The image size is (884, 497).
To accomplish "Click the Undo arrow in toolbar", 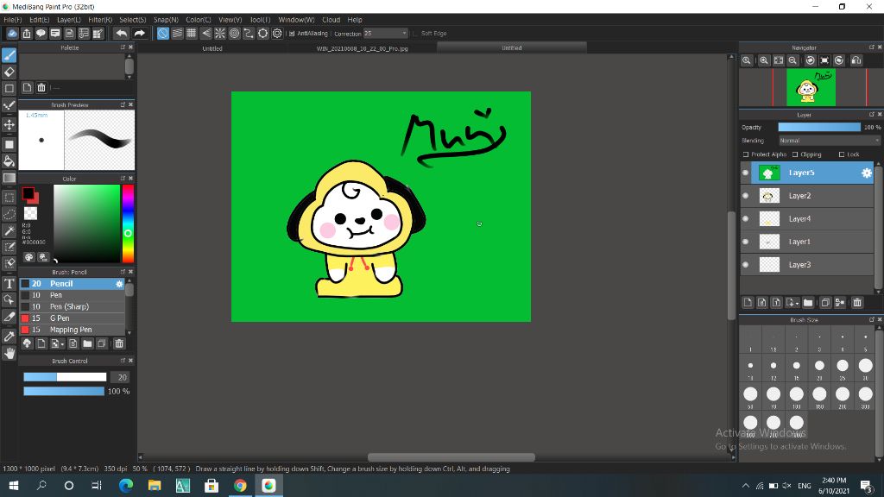I will point(121,34).
